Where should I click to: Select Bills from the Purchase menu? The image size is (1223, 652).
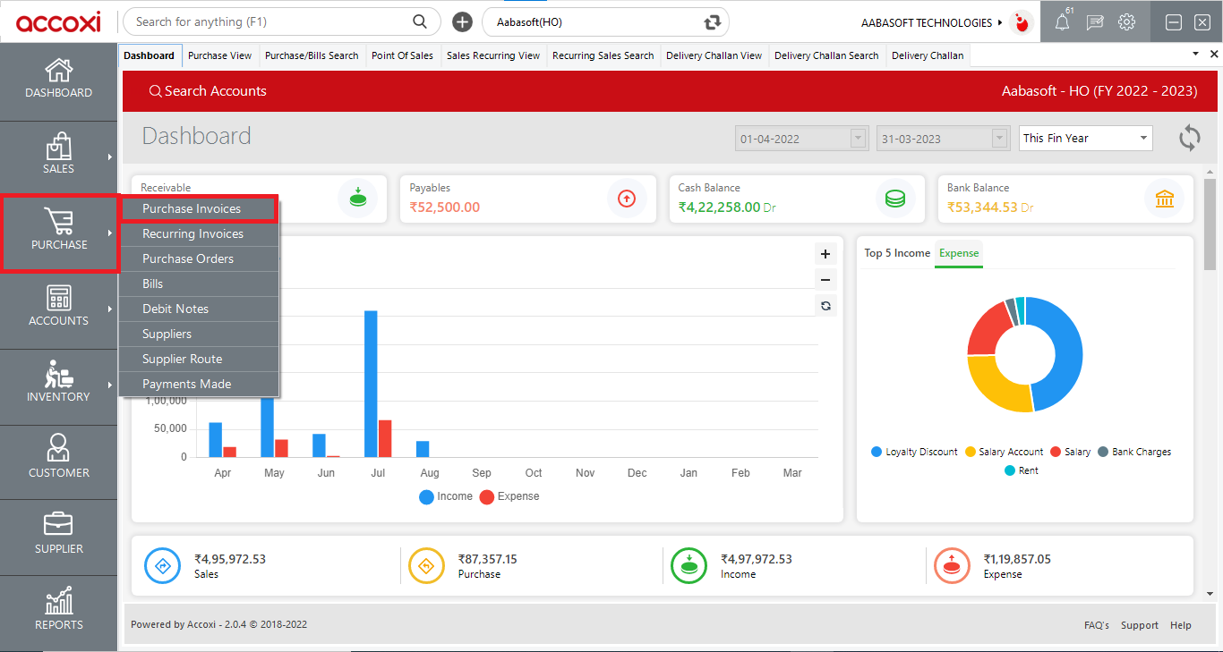(x=199, y=284)
